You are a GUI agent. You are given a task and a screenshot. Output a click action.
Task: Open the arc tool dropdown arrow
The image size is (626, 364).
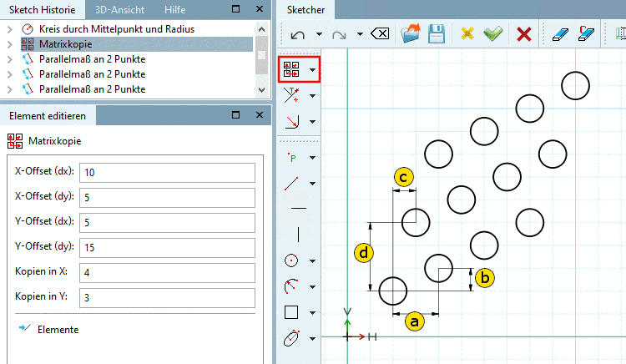(313, 287)
